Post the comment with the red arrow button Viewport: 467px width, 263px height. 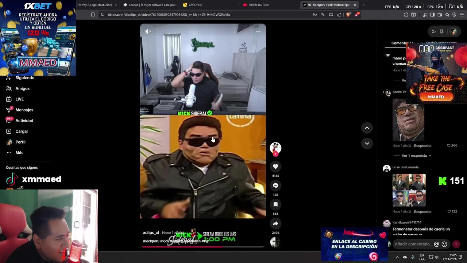pyautogui.click(x=456, y=244)
